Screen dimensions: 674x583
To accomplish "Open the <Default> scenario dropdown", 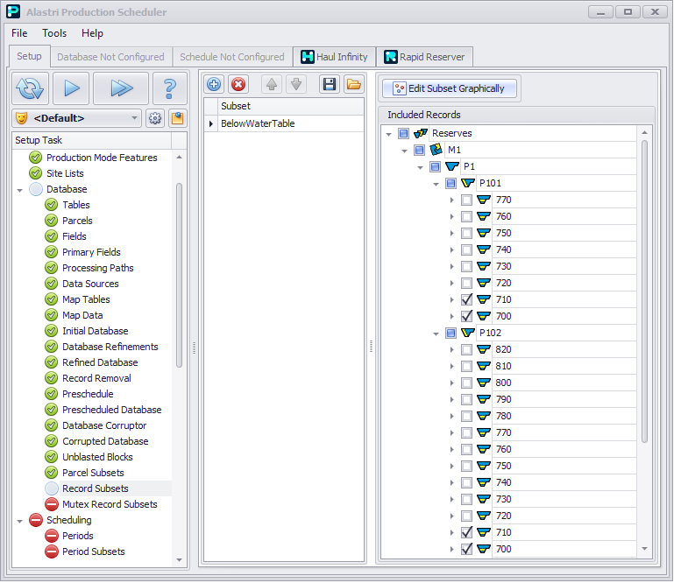I will coord(134,118).
